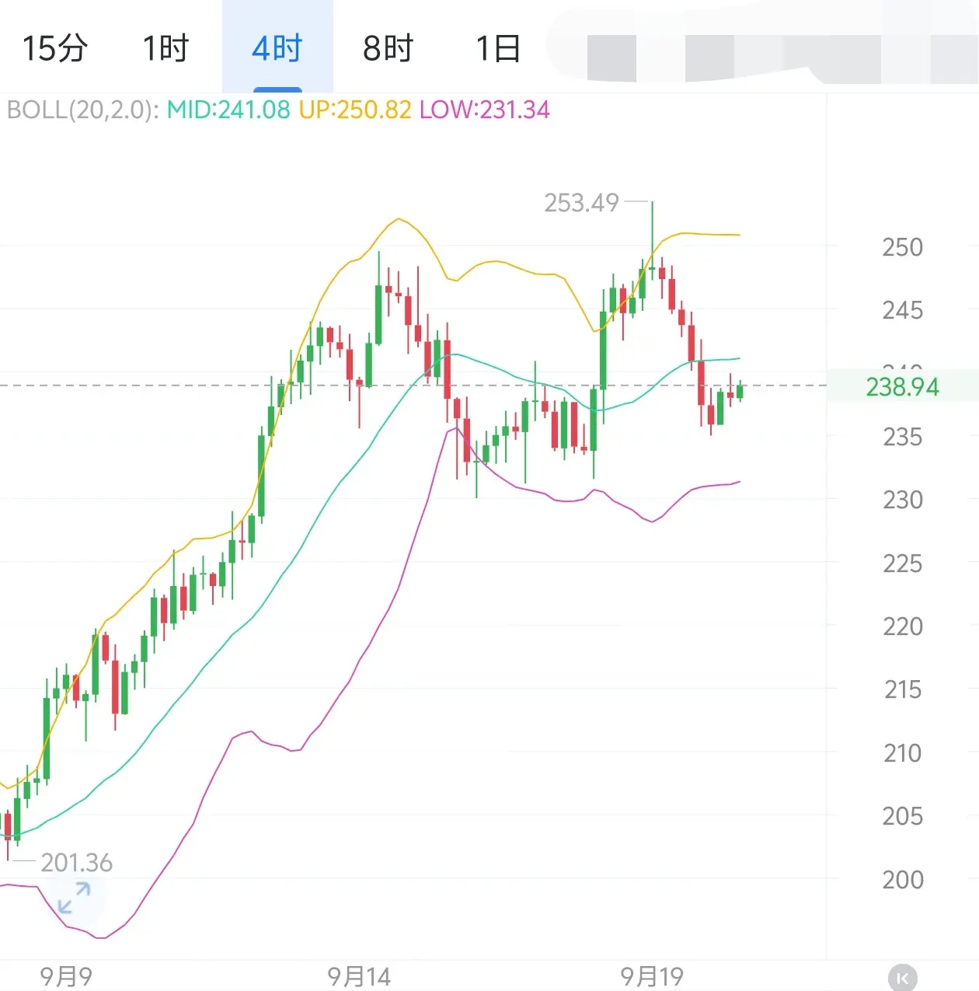The height and width of the screenshot is (991, 979).
Task: Tap the 205 price axis label
Action: 902,816
